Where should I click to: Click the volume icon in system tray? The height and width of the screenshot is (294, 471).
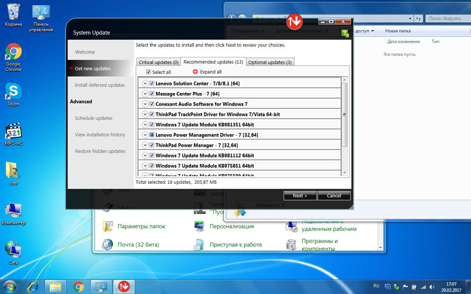point(432,287)
